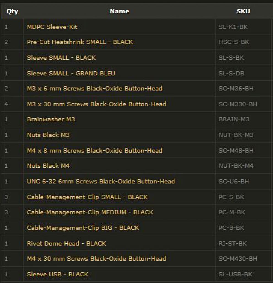Click M3 x 6 mm Screws item
Screen dimensions: 273x283
94,88
